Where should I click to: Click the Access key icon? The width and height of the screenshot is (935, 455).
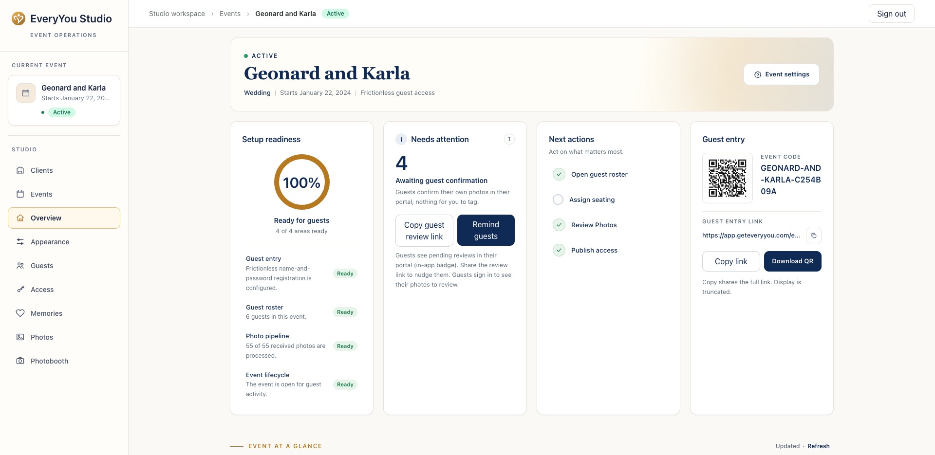(20, 290)
